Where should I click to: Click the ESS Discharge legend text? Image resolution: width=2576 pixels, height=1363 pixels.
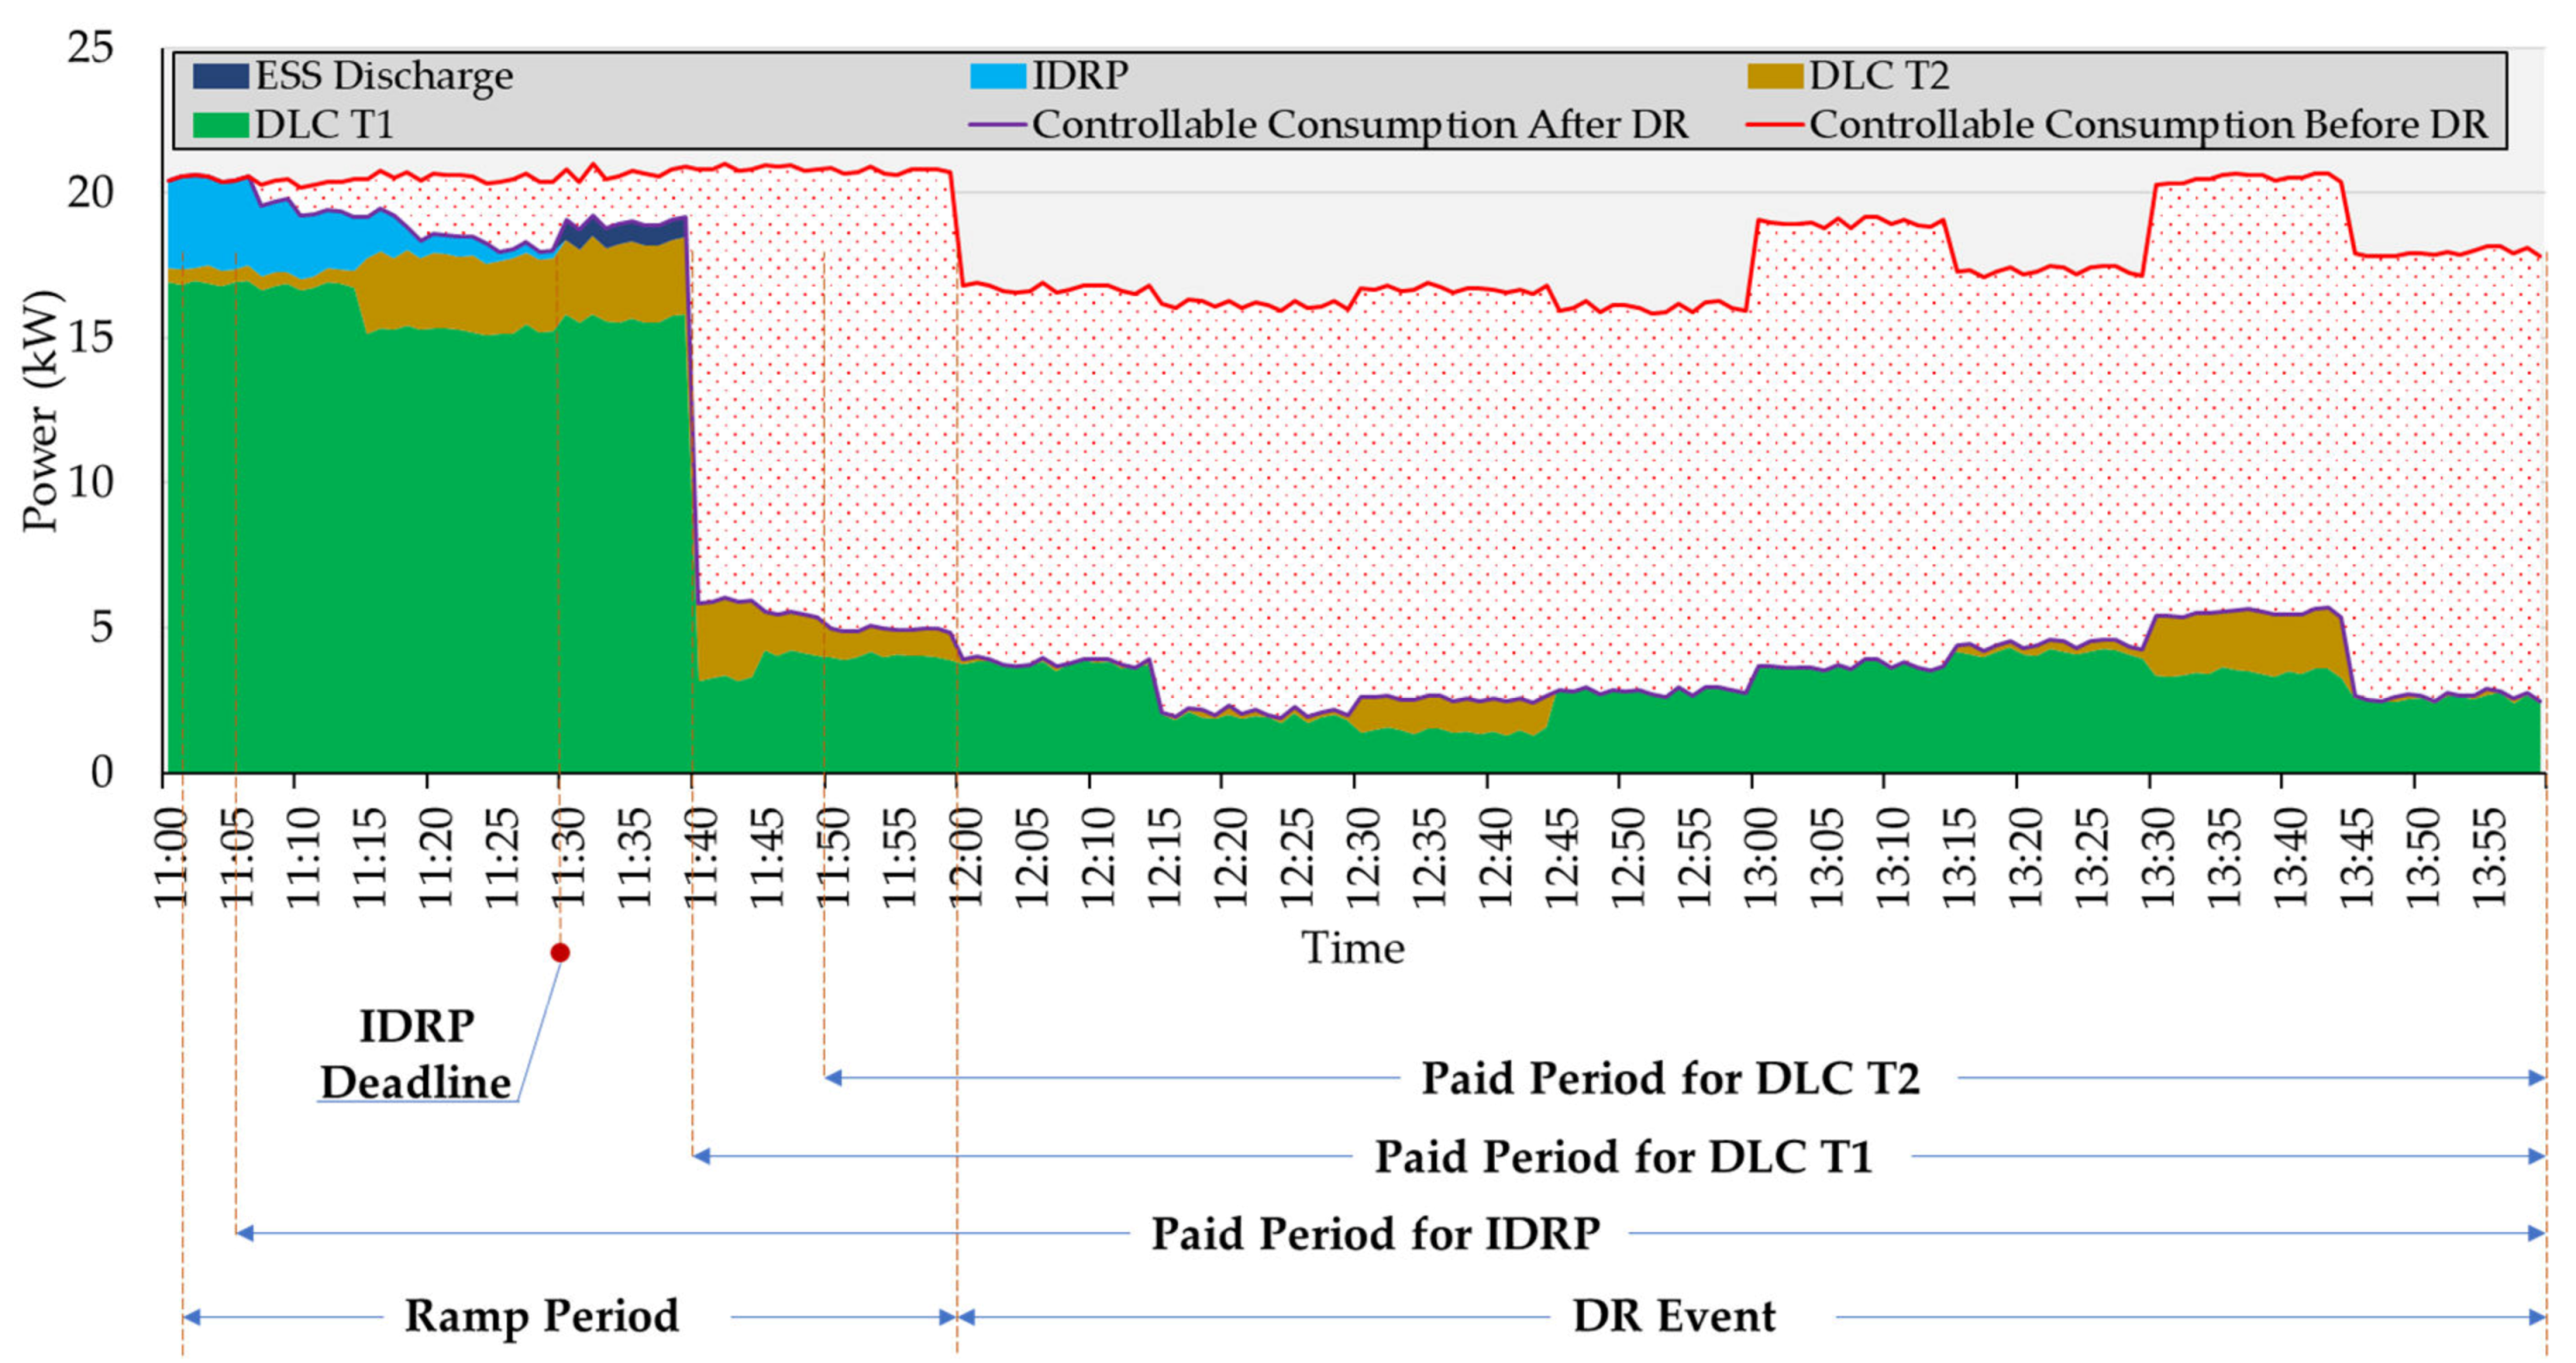tap(384, 76)
